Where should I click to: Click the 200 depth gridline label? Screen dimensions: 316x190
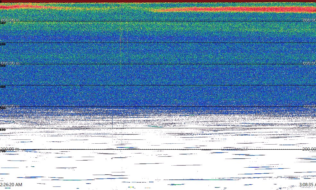pyautogui.click(x=3, y=44)
